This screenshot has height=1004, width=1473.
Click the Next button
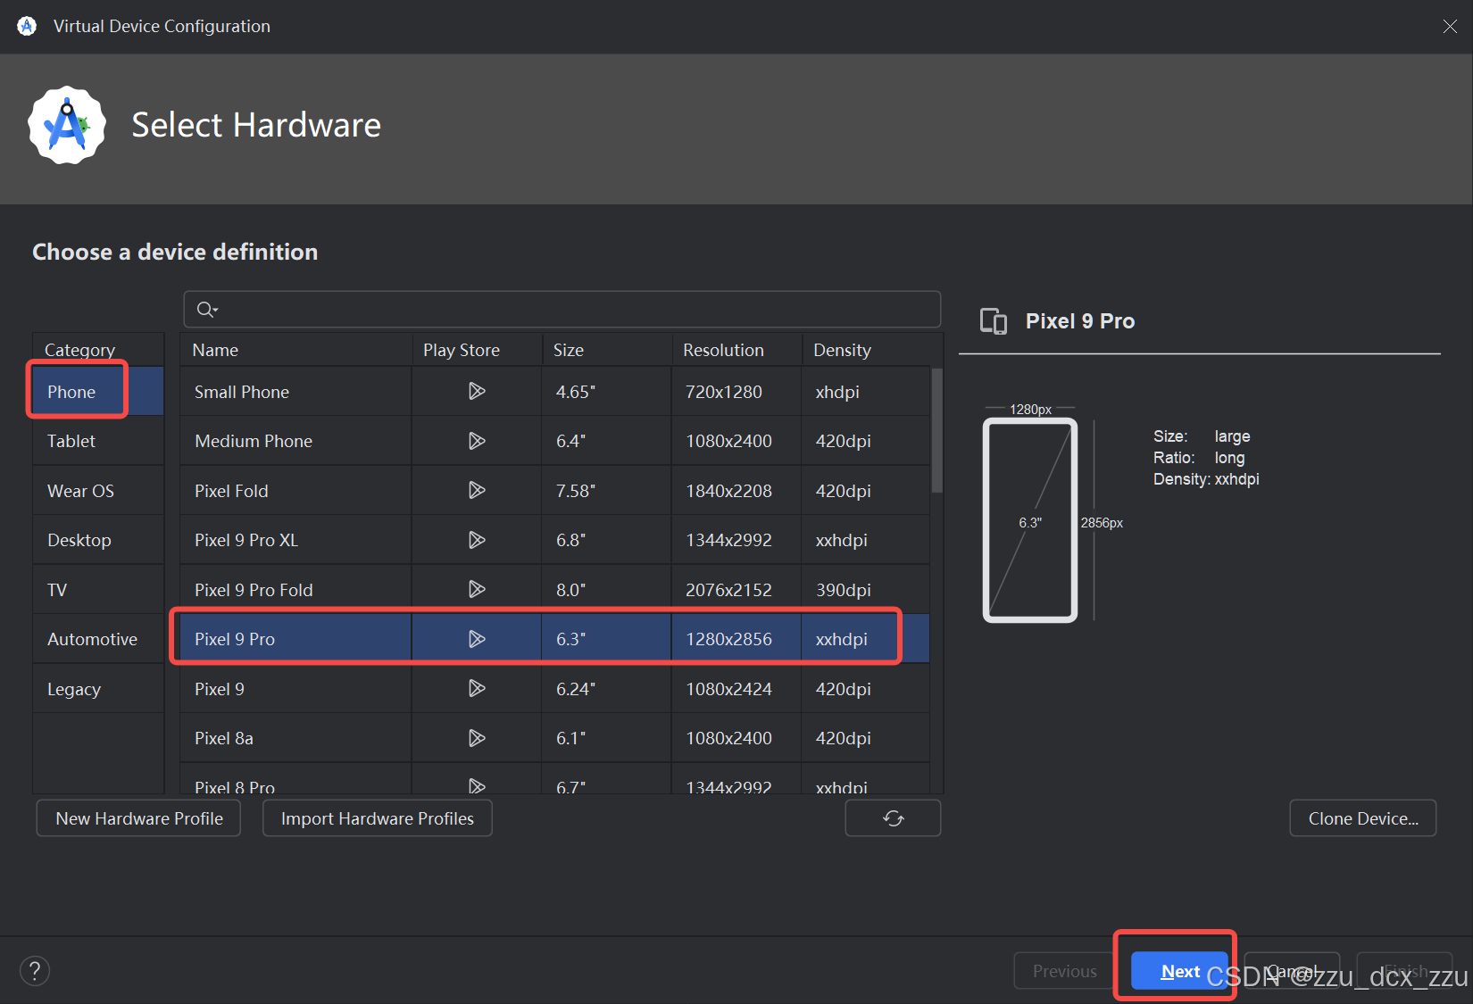click(1179, 971)
